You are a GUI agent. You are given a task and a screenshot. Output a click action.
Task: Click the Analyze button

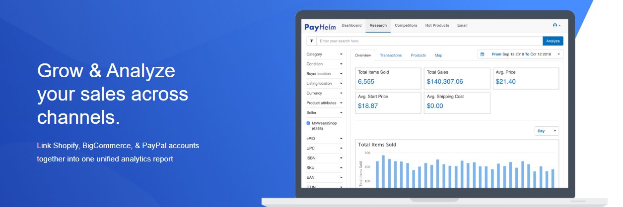tap(553, 41)
